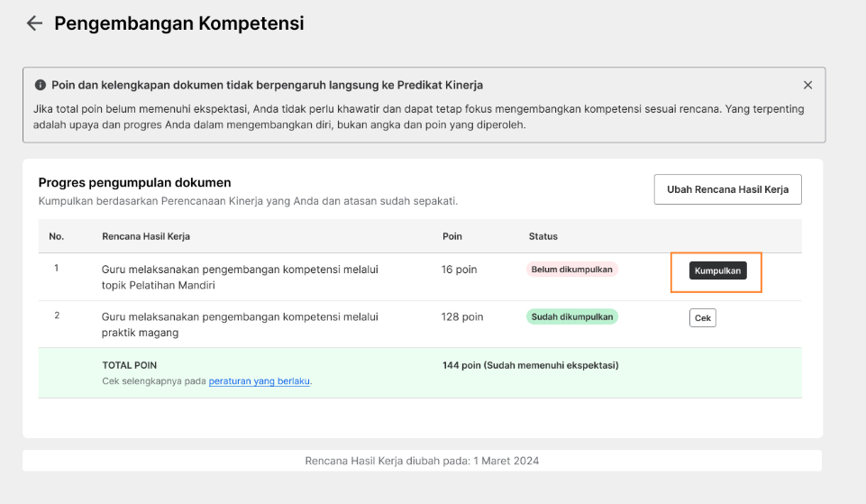Select the Status column header
This screenshot has height=504, width=866.
(x=542, y=236)
